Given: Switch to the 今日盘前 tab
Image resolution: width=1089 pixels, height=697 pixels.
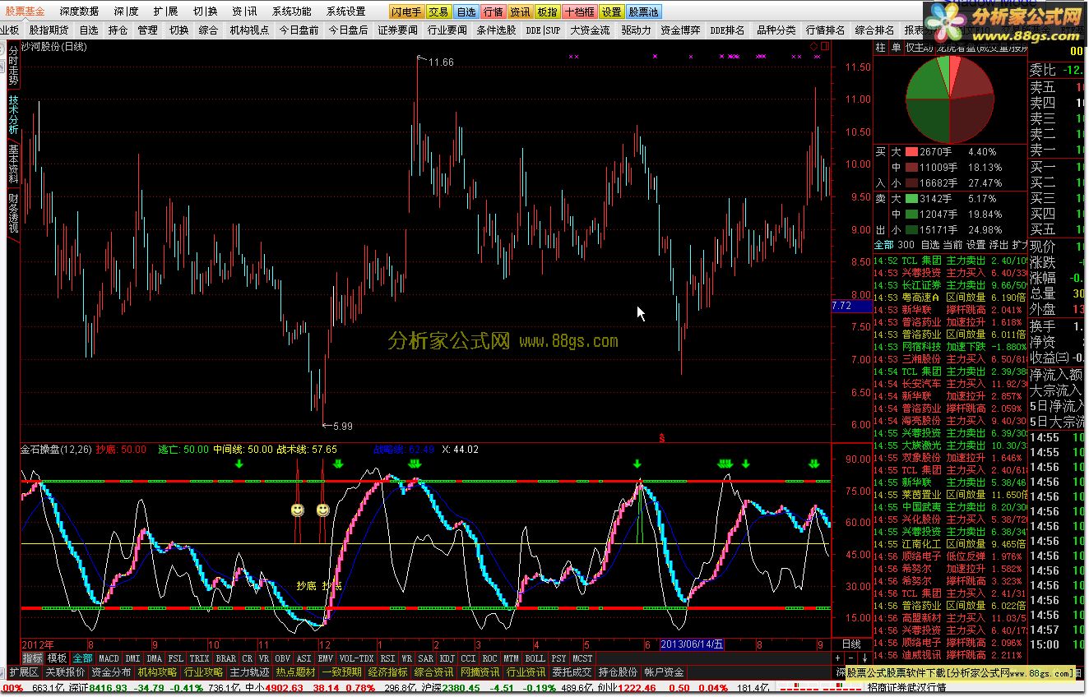Looking at the screenshot, I should [x=299, y=30].
